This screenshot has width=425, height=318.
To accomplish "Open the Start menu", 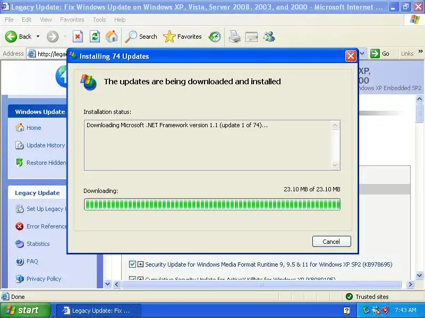I will pyautogui.click(x=25, y=310).
